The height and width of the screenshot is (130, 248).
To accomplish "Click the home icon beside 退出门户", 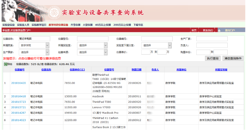I will click(x=219, y=30).
